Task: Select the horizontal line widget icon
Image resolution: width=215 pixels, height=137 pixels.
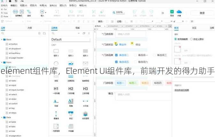Action: coord(85,101)
